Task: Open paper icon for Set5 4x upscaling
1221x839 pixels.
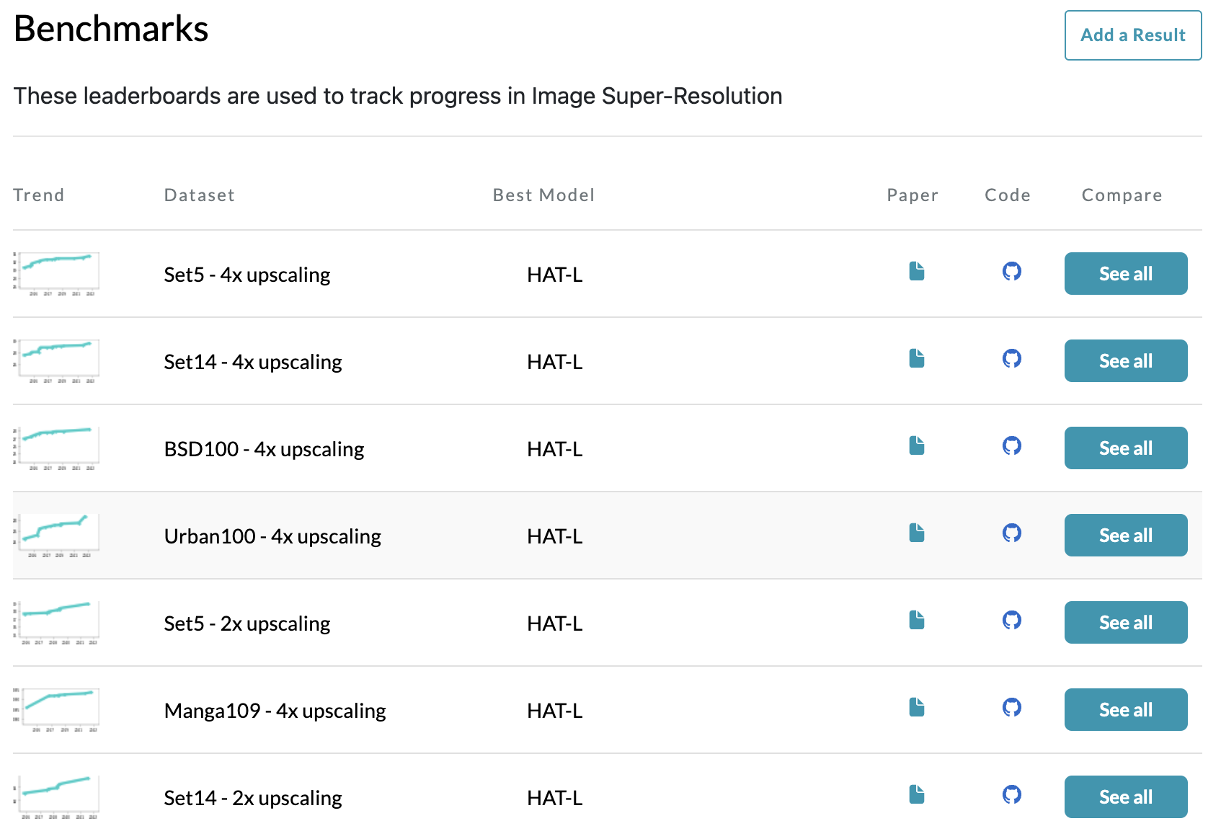Action: pos(916,272)
